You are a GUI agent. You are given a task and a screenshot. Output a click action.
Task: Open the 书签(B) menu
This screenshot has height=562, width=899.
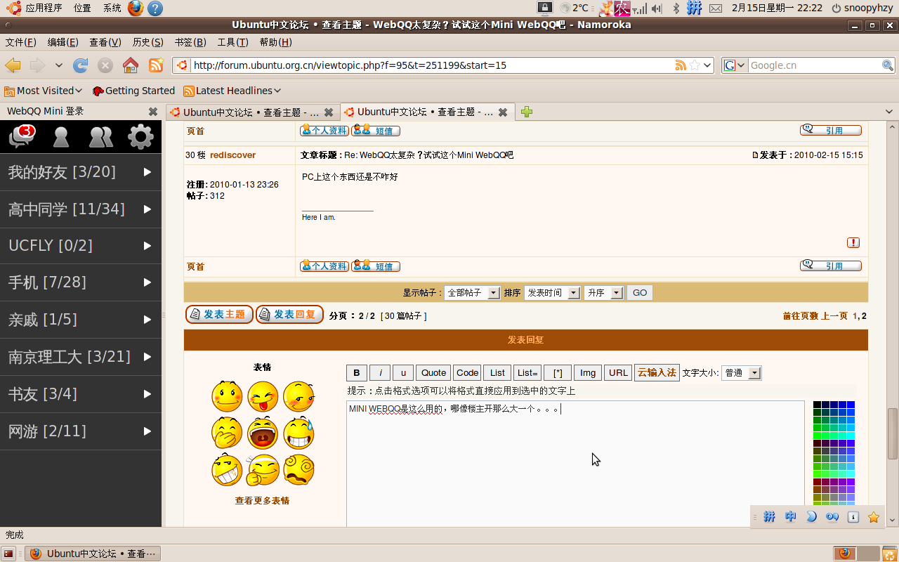(x=190, y=42)
